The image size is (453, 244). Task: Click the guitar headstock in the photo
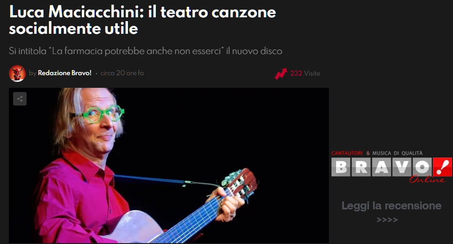click(x=239, y=184)
